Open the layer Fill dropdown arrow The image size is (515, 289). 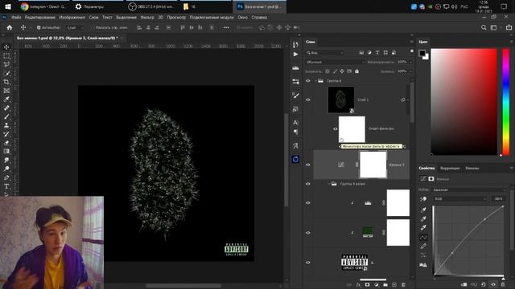coord(410,71)
